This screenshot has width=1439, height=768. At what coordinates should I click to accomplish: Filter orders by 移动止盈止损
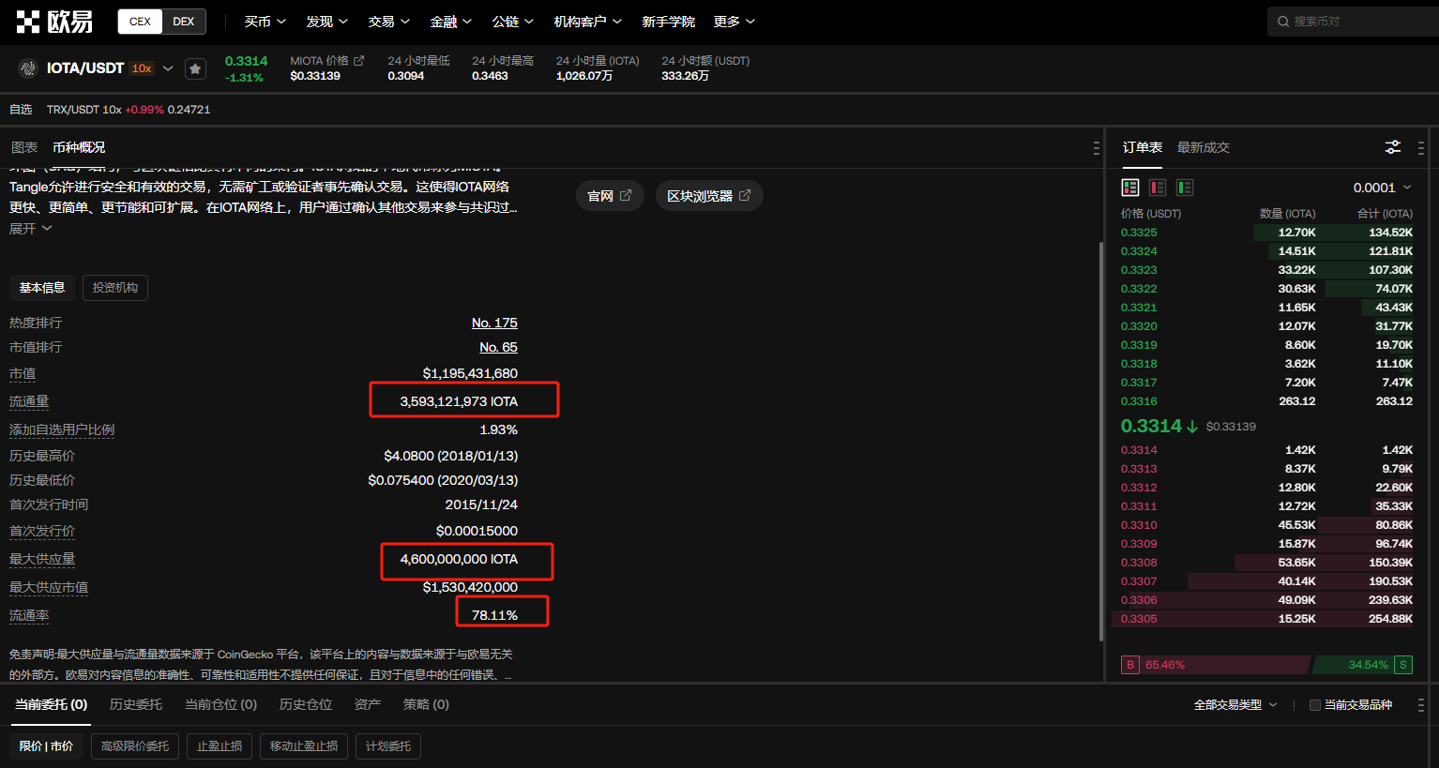click(304, 746)
